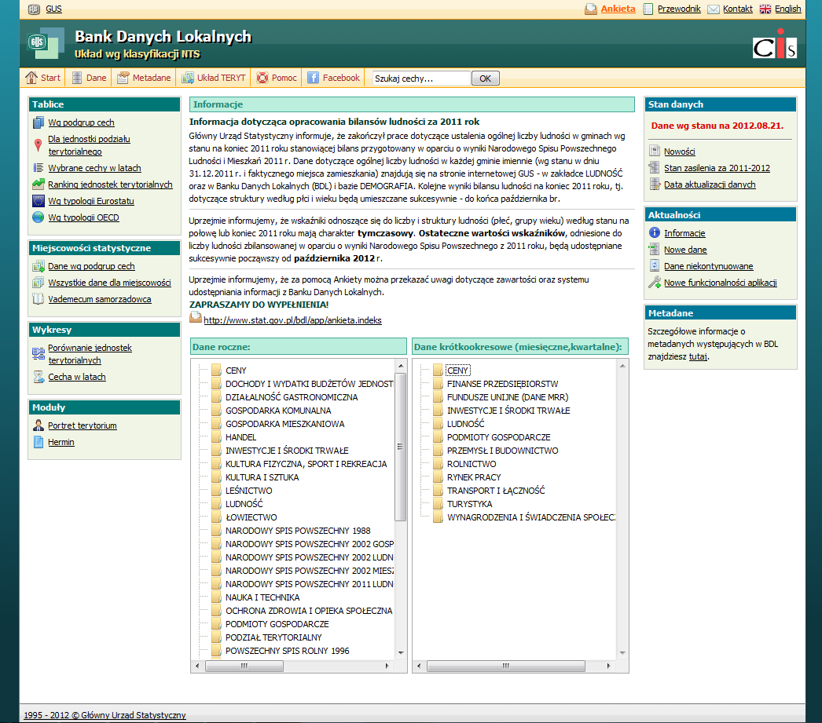Click the Dane roczne scroll down arrow

click(x=401, y=653)
